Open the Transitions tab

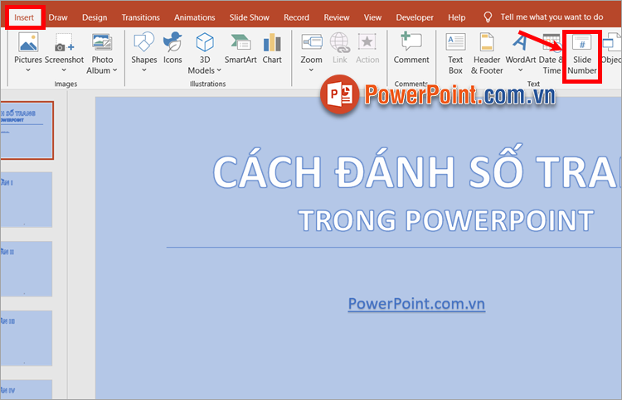pyautogui.click(x=140, y=17)
